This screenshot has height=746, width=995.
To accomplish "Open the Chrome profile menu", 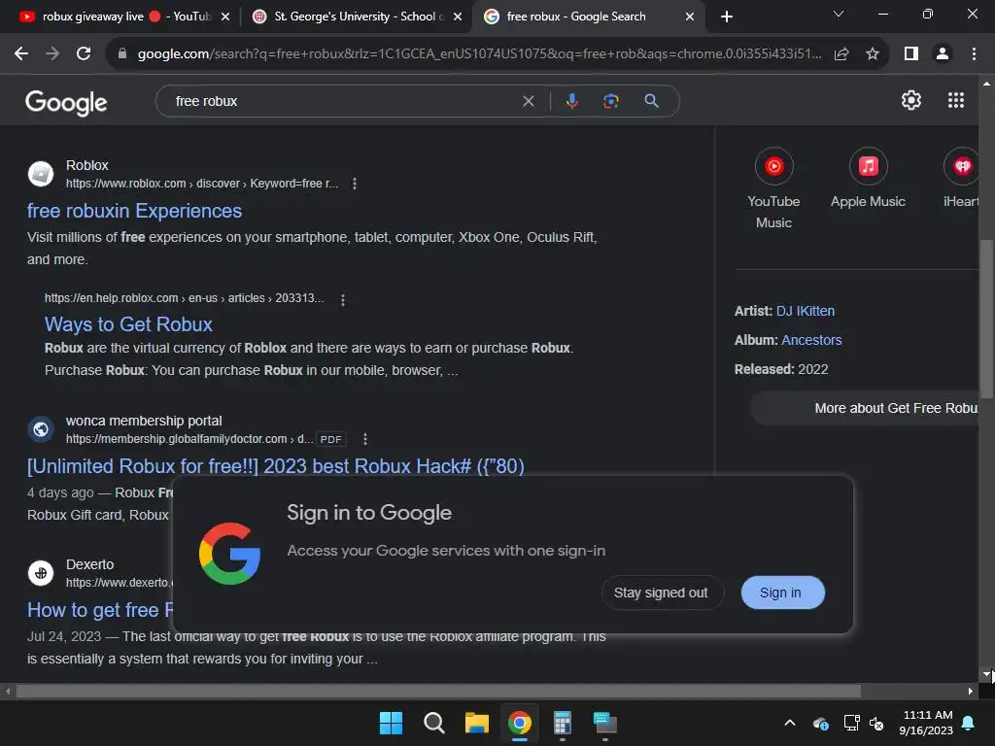I will pos(943,54).
